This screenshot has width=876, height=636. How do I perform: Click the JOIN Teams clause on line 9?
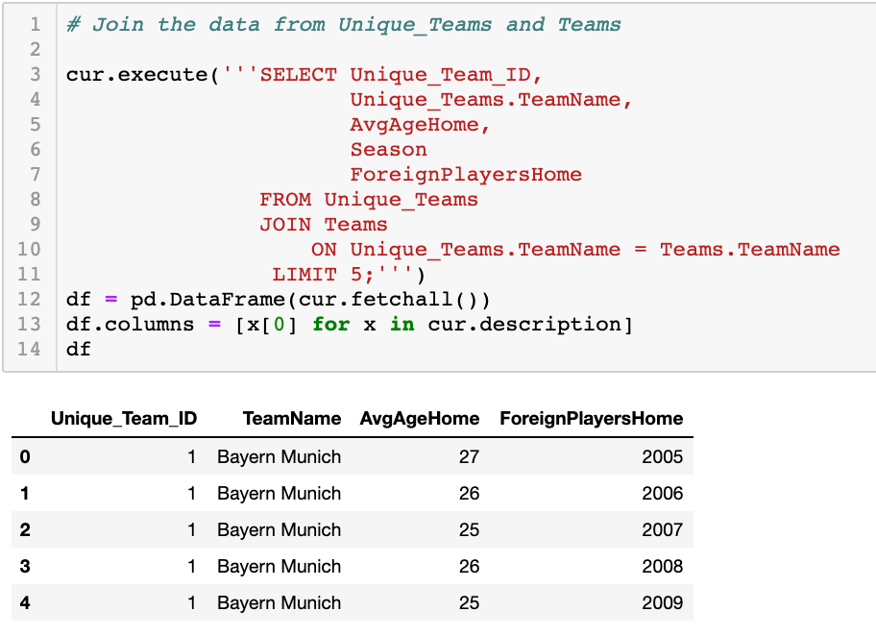click(323, 224)
